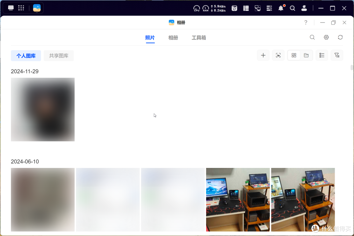Click the network speed indicator
The width and height of the screenshot is (354, 236).
[218, 8]
